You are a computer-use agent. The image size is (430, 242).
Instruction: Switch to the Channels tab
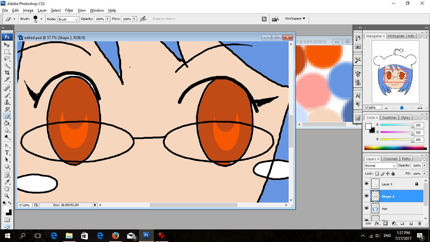tap(390, 159)
